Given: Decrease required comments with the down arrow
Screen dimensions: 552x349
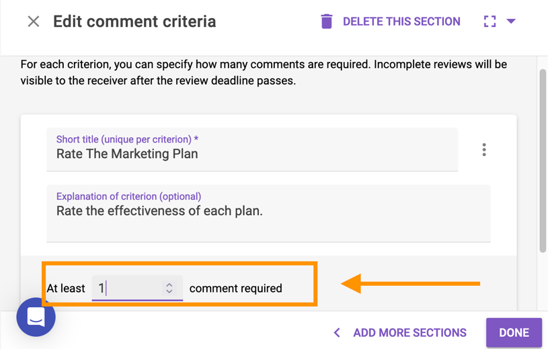Looking at the screenshot, I should 169,292.
